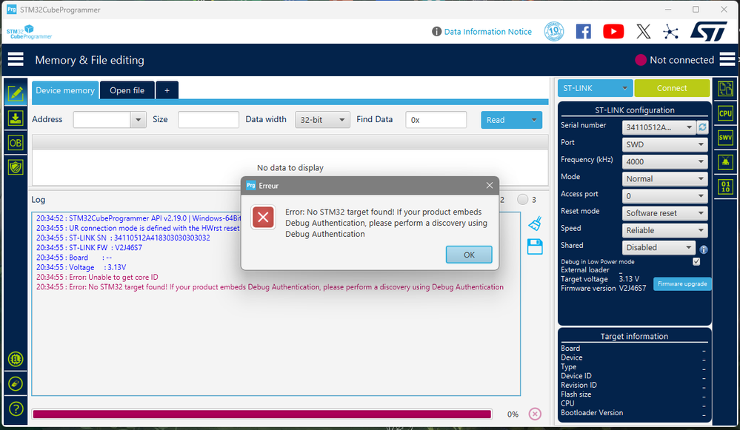Image resolution: width=740 pixels, height=430 pixels.
Task: Open the Mode Normal dropdown
Action: (664, 178)
